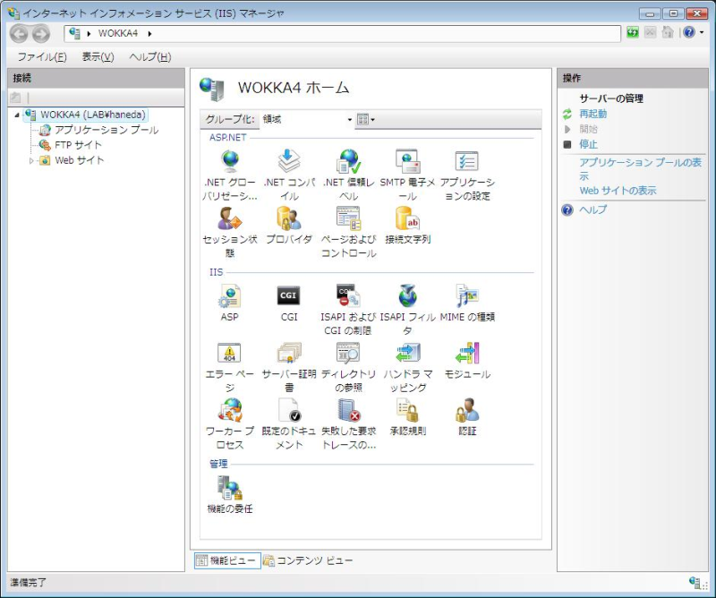716x598 pixels.
Task: Click the home toolbar icon
Action: point(667,32)
